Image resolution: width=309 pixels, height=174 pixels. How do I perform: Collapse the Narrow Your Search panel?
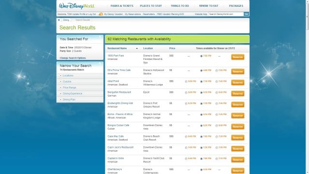(x=100, y=63)
